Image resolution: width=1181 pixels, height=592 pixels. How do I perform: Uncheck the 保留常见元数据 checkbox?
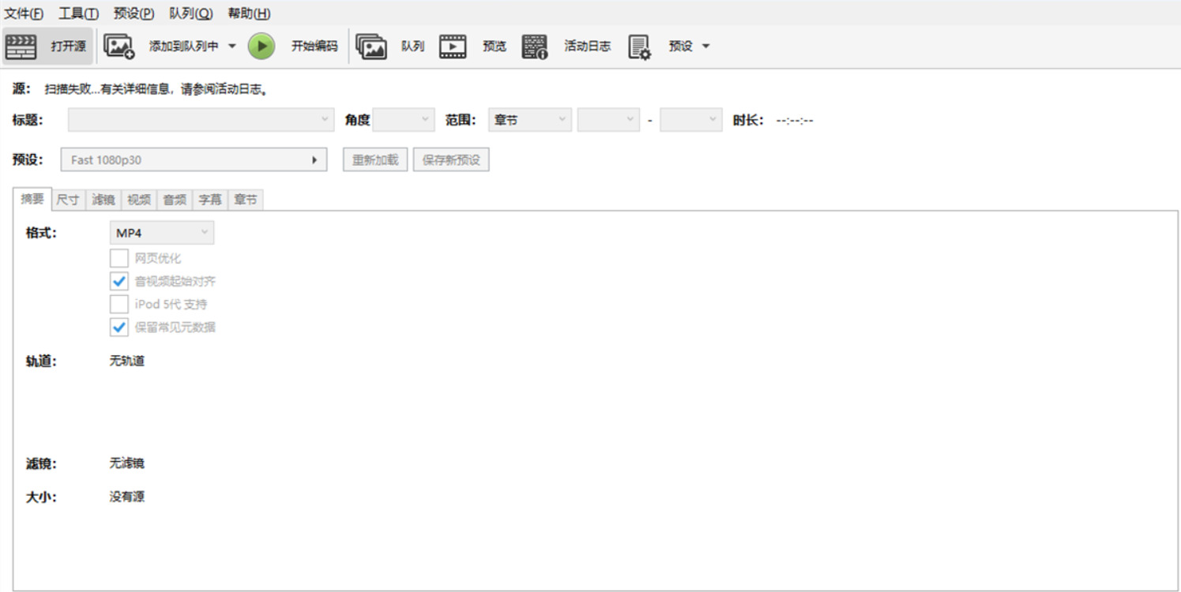(x=119, y=327)
